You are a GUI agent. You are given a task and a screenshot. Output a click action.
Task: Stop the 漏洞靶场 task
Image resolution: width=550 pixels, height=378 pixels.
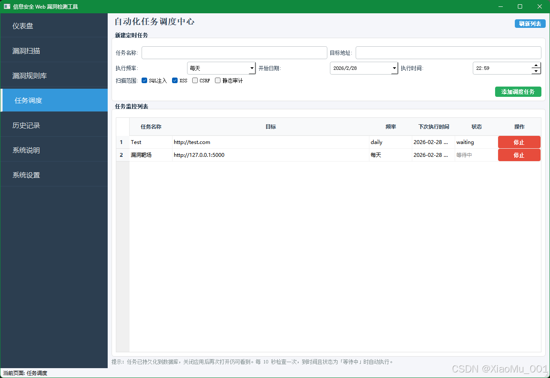point(519,155)
